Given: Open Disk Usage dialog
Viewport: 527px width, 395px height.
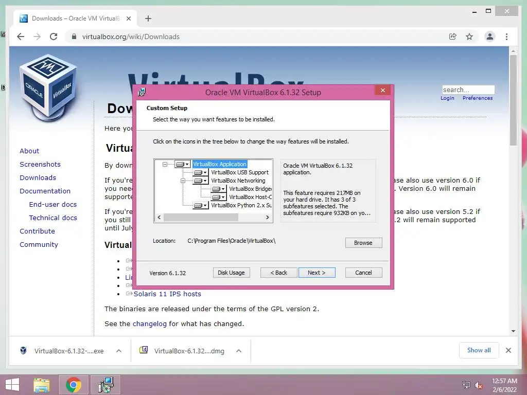Looking at the screenshot, I should 231,273.
